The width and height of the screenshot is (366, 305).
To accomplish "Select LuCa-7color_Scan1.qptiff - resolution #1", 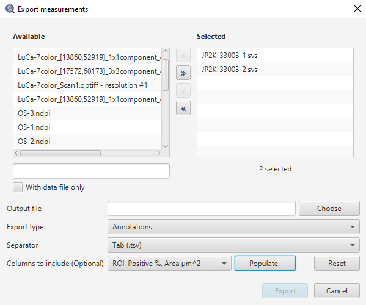I will tap(87, 85).
